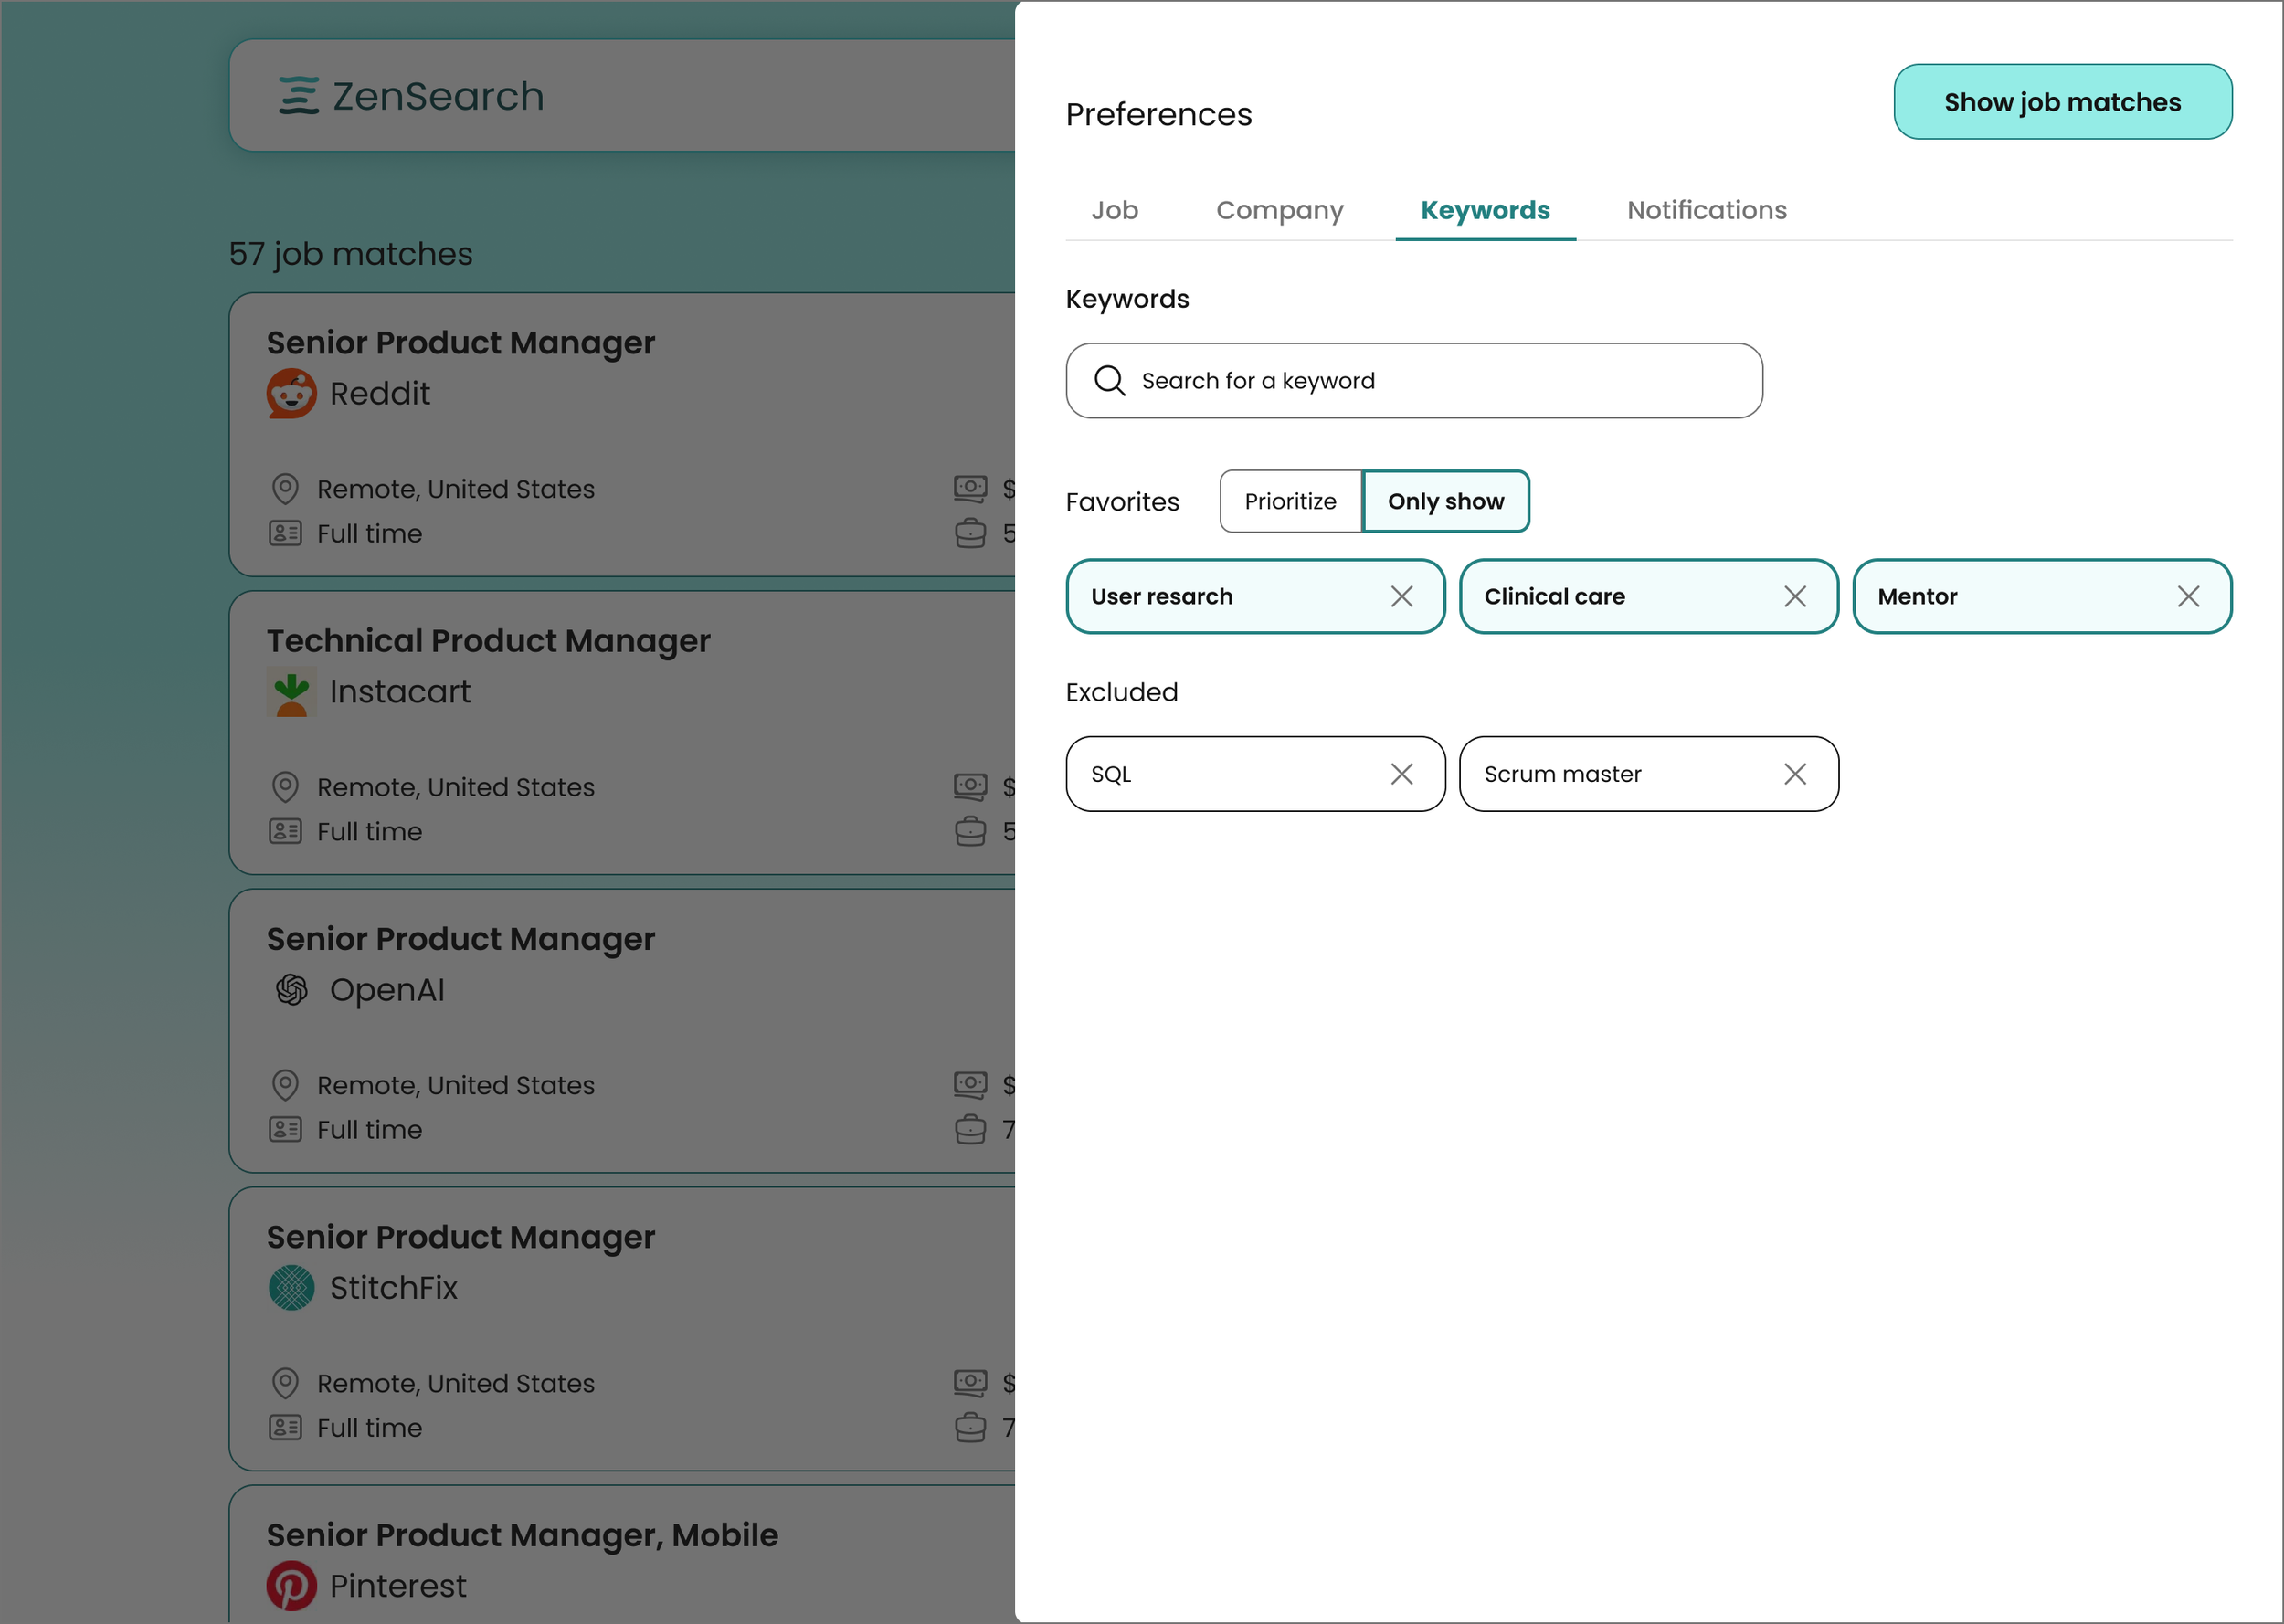This screenshot has width=2284, height=1624.
Task: Delete the Mentor keyword chip
Action: tap(2187, 597)
